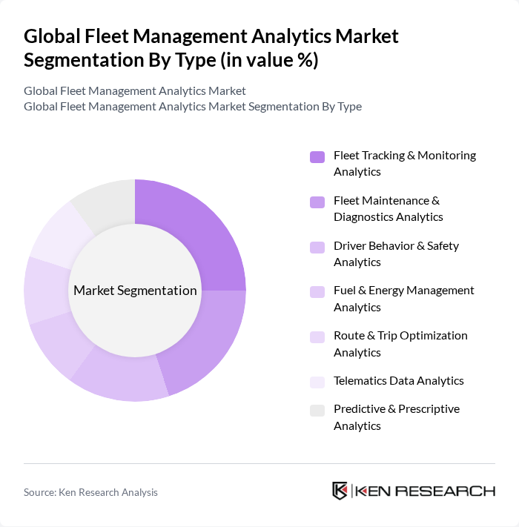This screenshot has width=519, height=527.
Task: Toggle the Fleet Tracking & Monitoring Analytics legend label
Action: click(x=404, y=163)
